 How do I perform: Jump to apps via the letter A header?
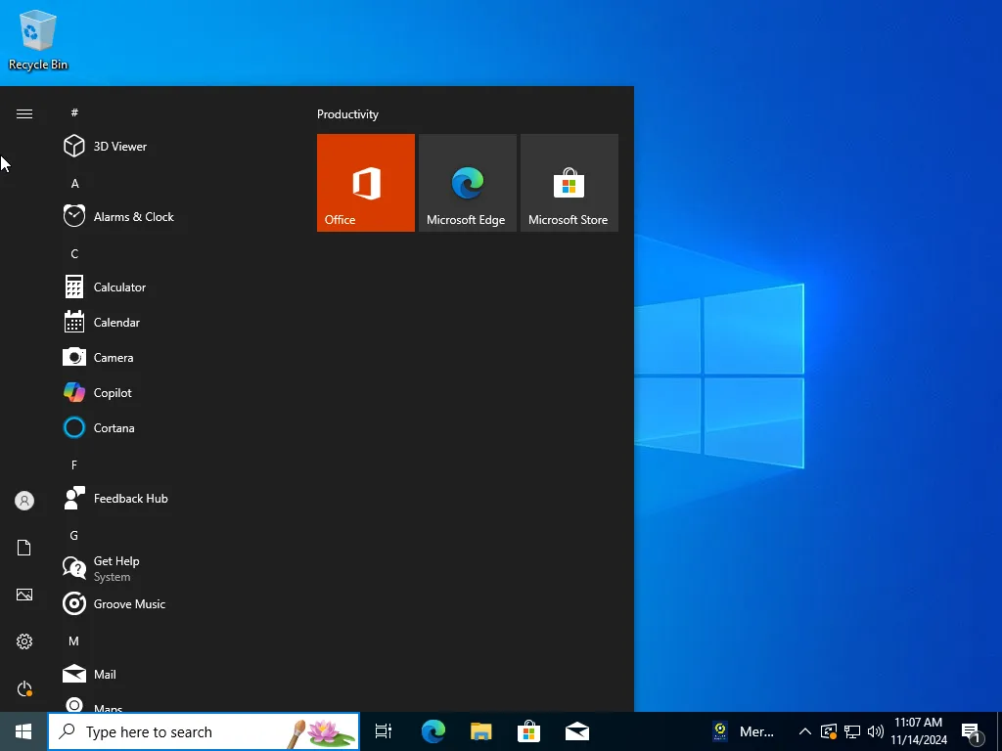point(74,183)
